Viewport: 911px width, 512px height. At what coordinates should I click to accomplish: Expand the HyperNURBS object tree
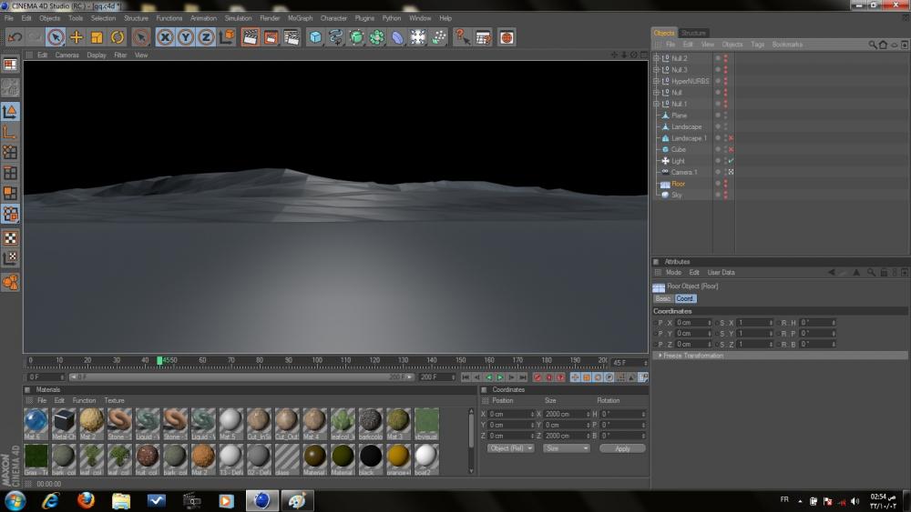(x=657, y=81)
